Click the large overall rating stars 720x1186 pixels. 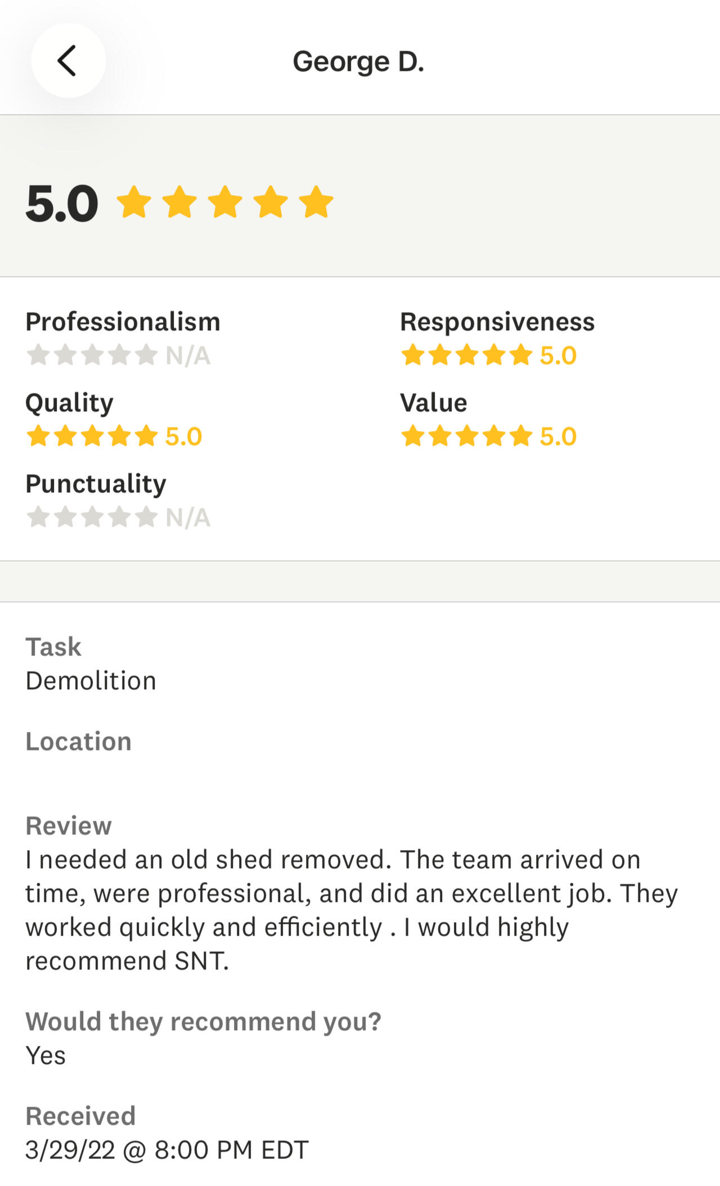pos(225,202)
